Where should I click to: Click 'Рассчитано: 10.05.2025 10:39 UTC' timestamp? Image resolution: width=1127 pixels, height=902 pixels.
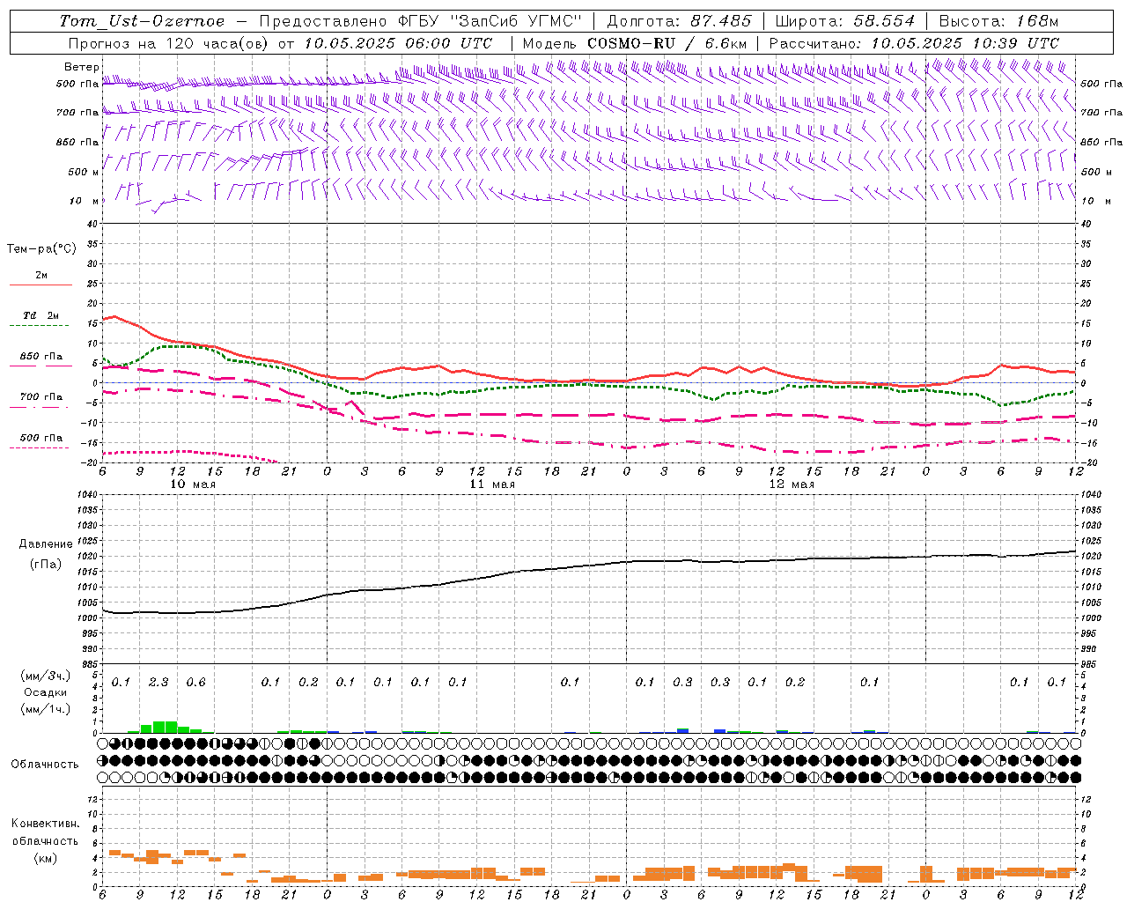point(914,43)
